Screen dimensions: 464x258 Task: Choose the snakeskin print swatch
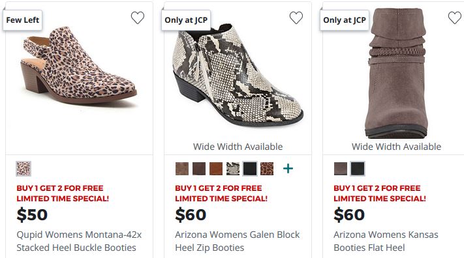(233, 169)
